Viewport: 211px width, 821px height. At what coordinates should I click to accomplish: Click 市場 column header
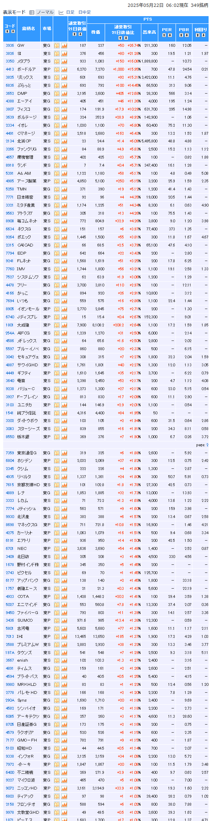click(x=47, y=29)
